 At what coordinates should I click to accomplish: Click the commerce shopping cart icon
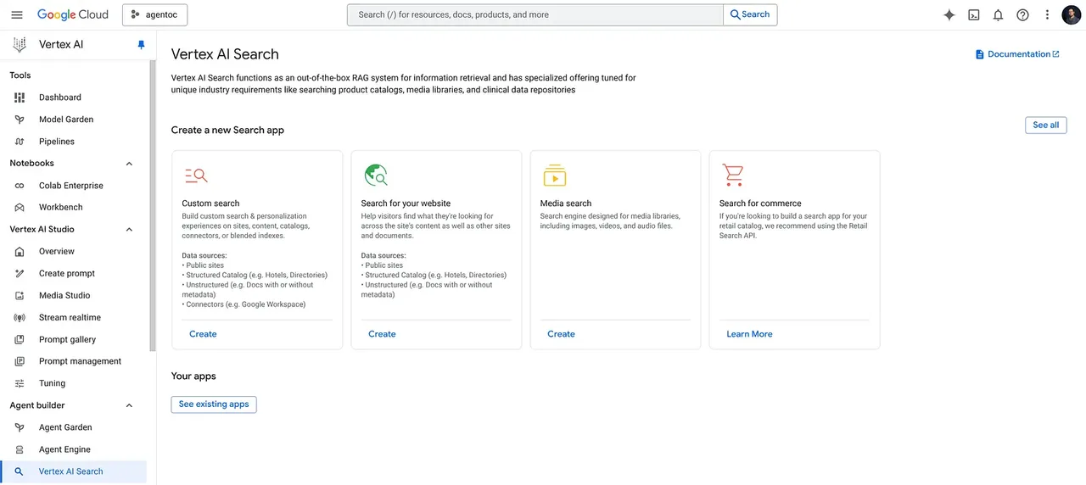click(733, 175)
